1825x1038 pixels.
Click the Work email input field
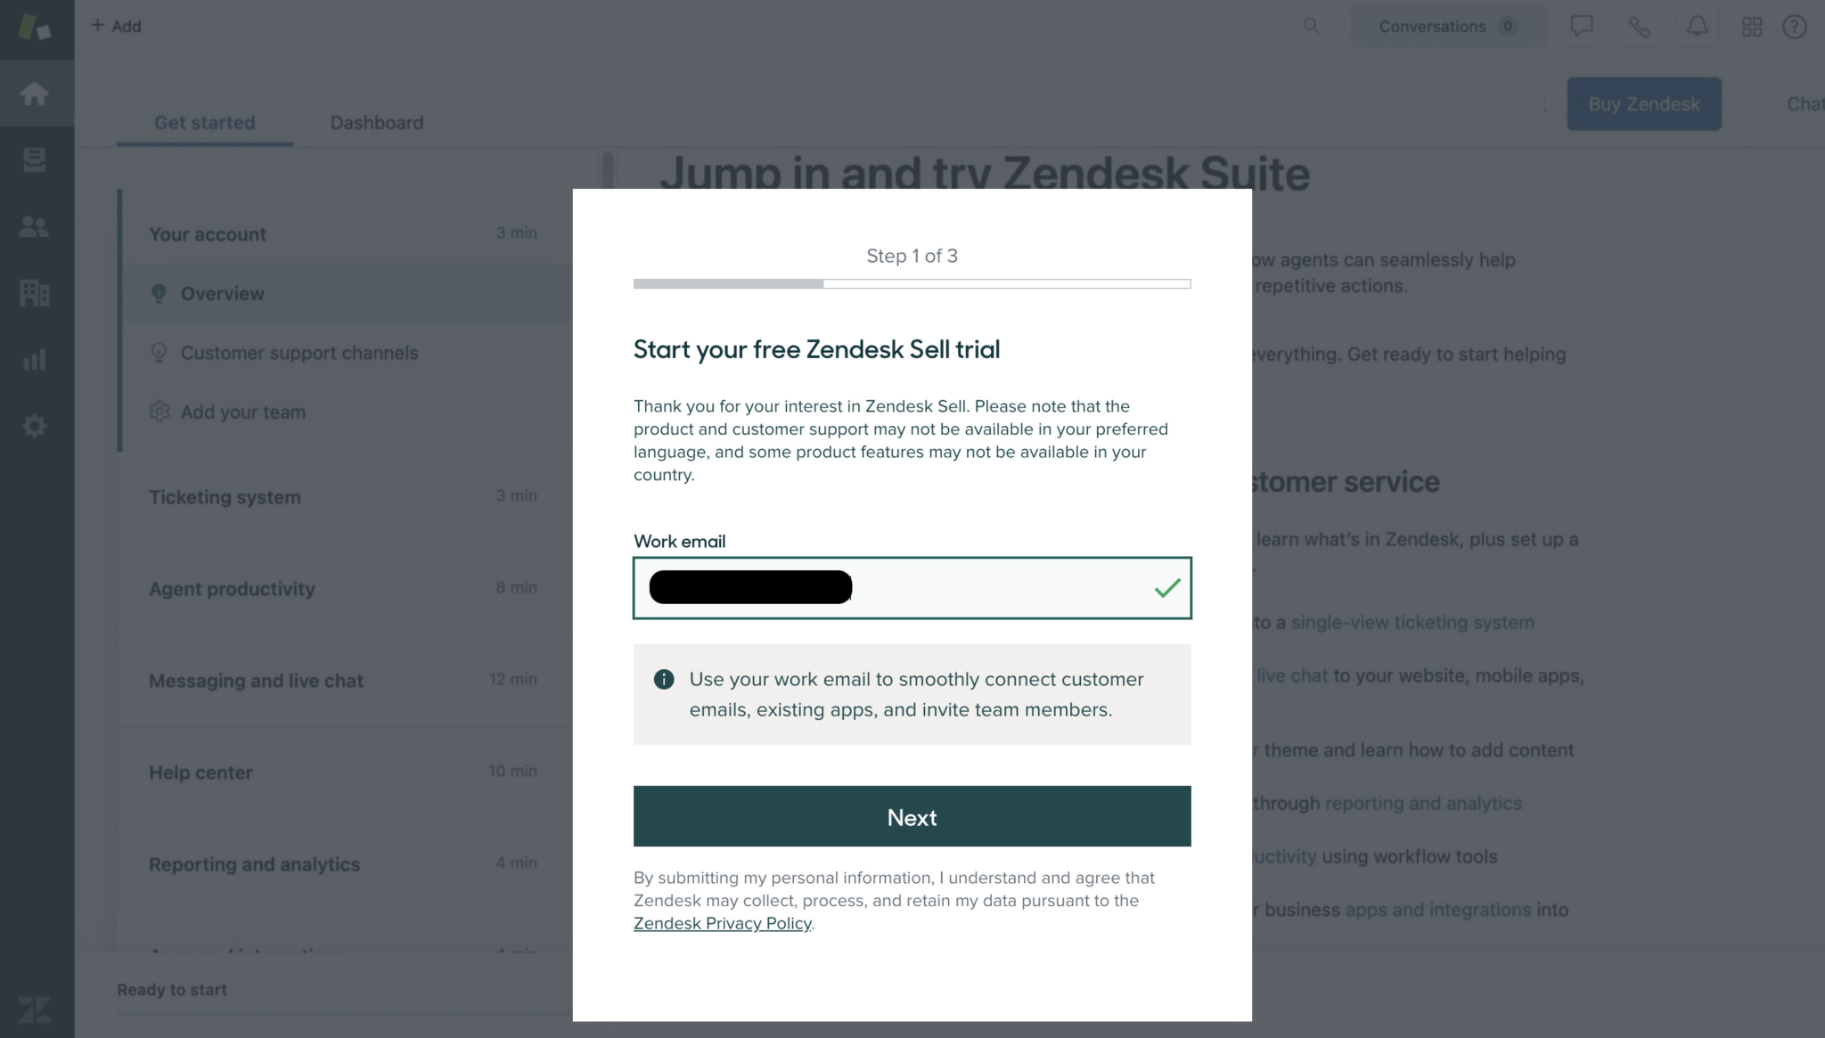tap(912, 588)
